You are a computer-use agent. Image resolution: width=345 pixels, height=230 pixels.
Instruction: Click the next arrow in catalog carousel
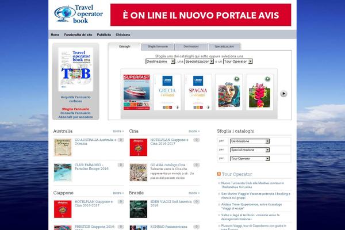[283, 94]
